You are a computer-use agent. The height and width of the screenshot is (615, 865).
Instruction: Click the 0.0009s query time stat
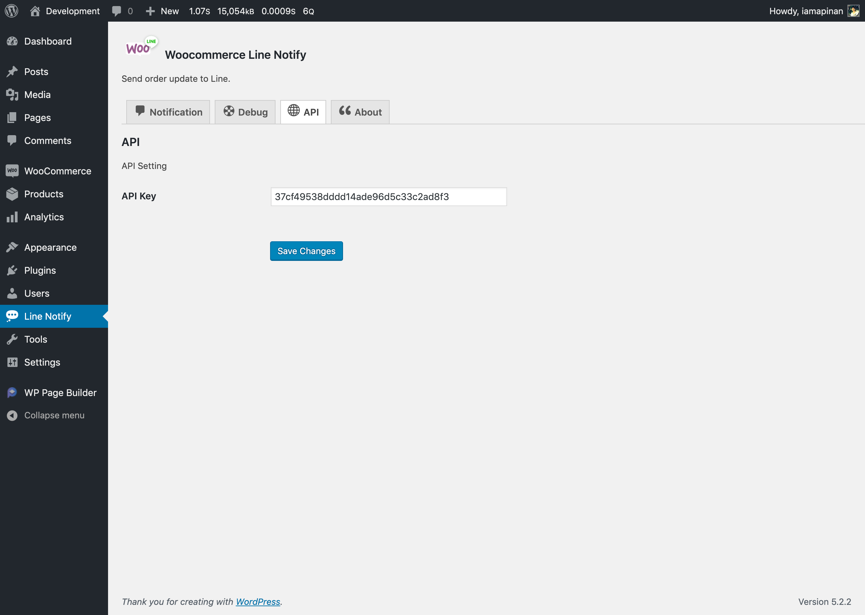tap(279, 11)
